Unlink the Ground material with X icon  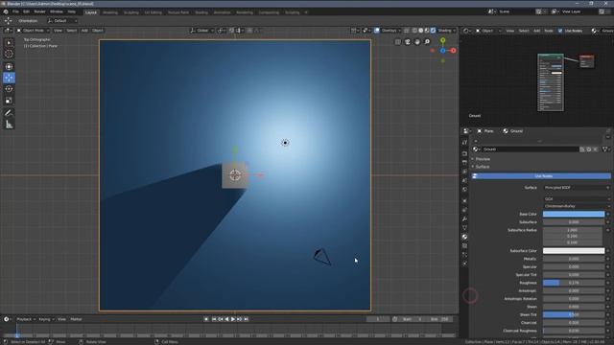coord(596,149)
